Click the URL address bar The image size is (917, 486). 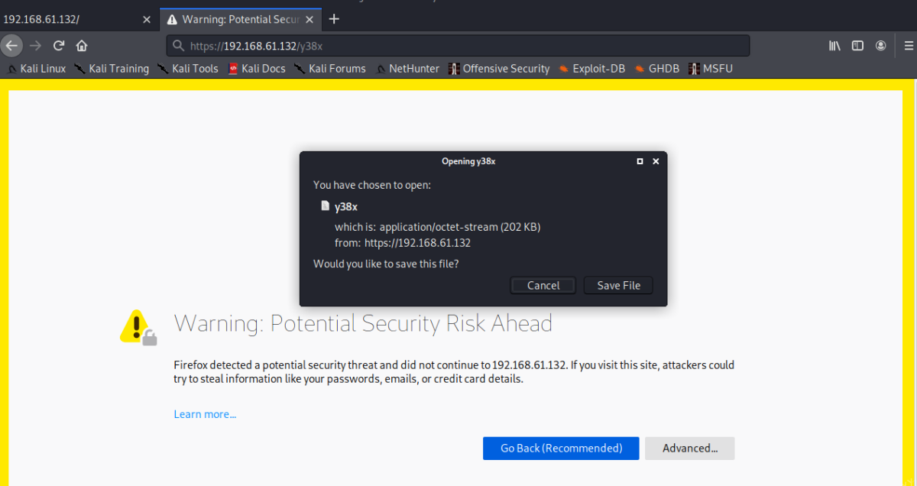click(x=458, y=46)
